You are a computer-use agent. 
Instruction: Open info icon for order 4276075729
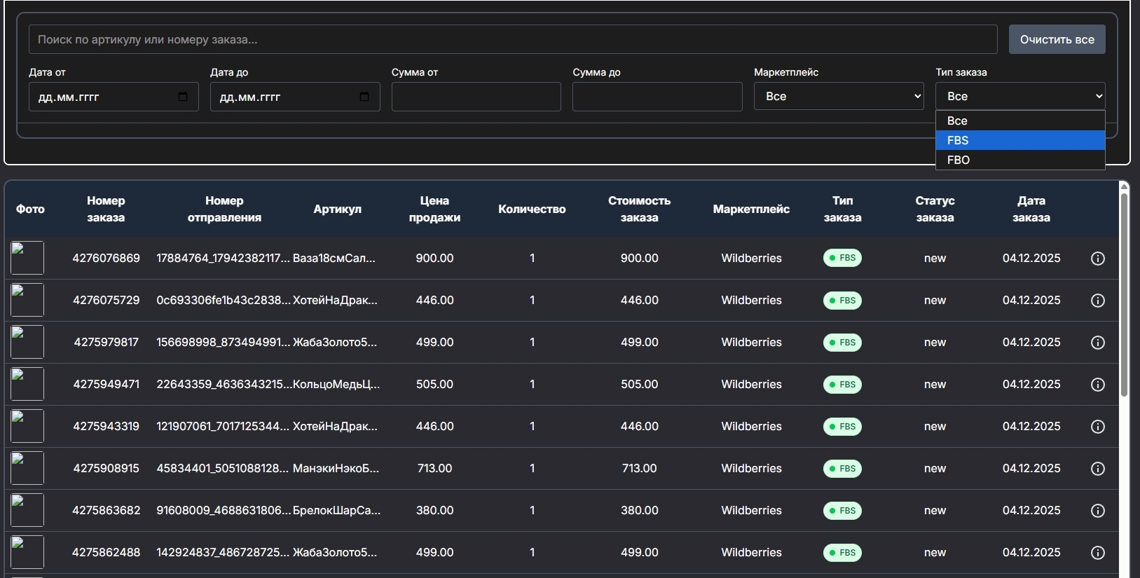[x=1098, y=301]
